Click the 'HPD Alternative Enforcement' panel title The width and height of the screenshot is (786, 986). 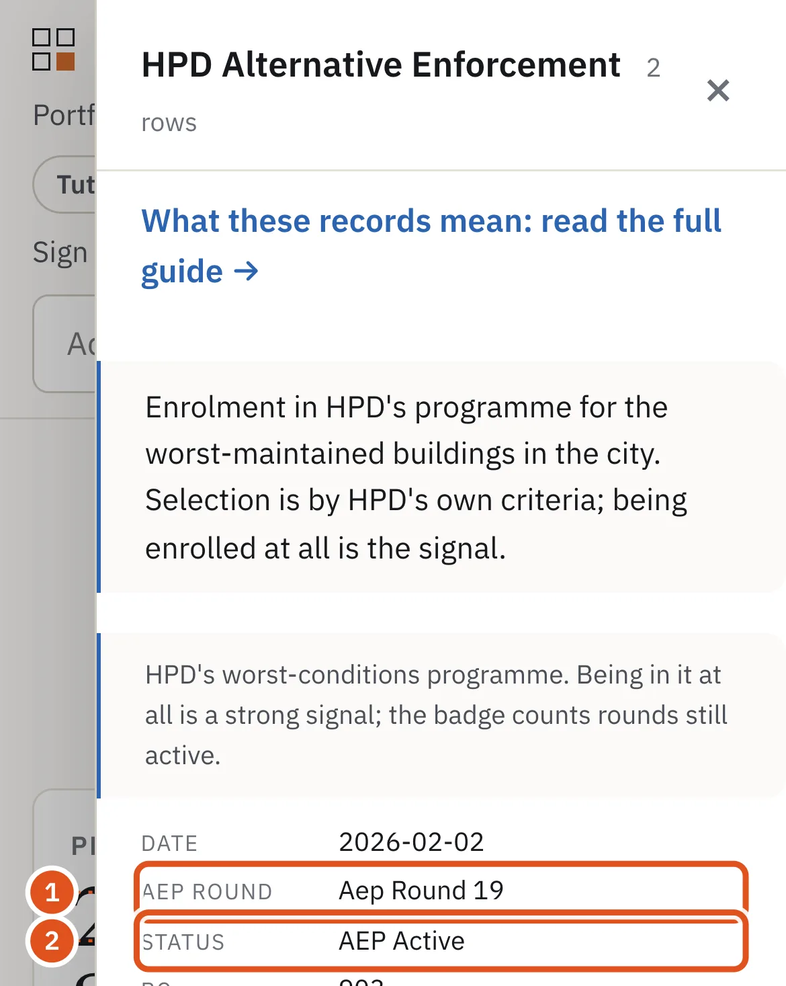(x=381, y=65)
